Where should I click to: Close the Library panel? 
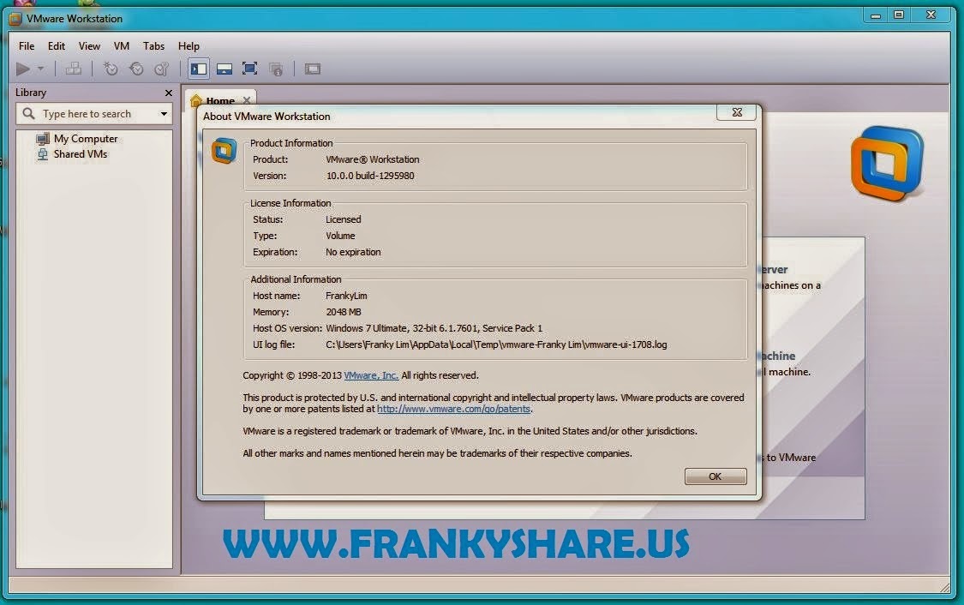tap(169, 93)
